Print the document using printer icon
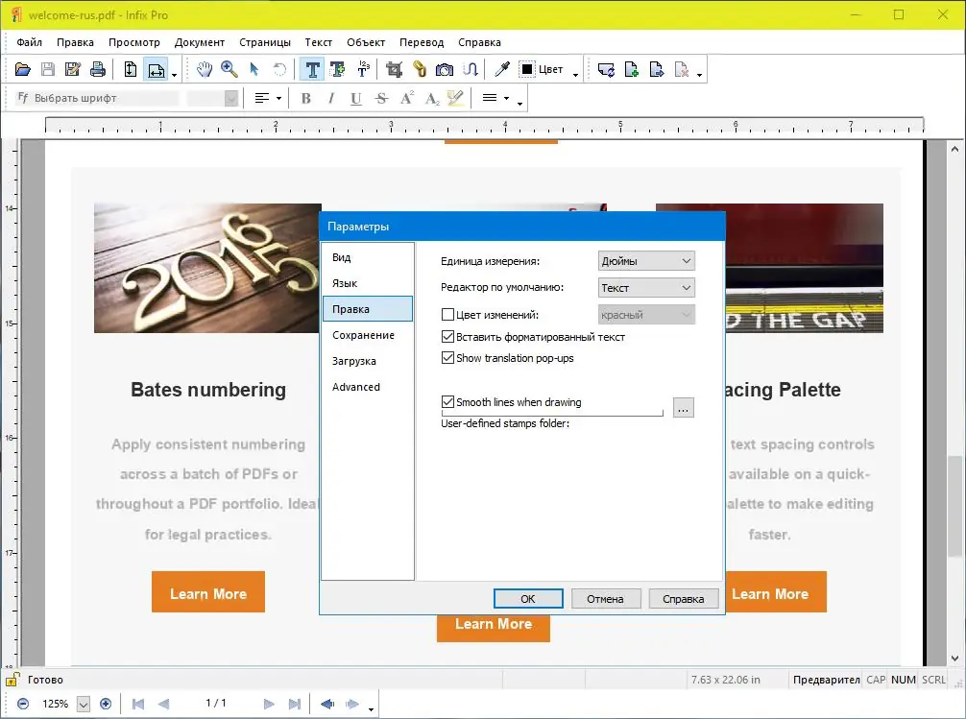 click(x=97, y=70)
